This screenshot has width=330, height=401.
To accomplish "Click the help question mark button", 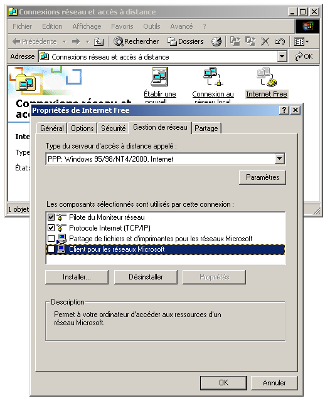I will [284, 110].
